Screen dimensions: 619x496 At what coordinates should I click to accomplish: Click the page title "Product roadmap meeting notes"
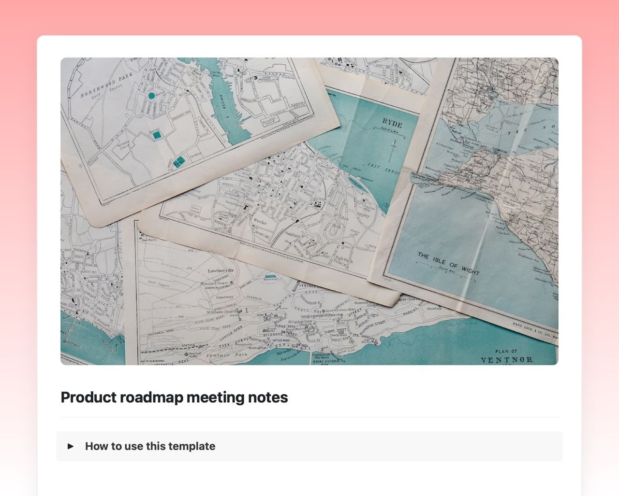click(x=174, y=397)
